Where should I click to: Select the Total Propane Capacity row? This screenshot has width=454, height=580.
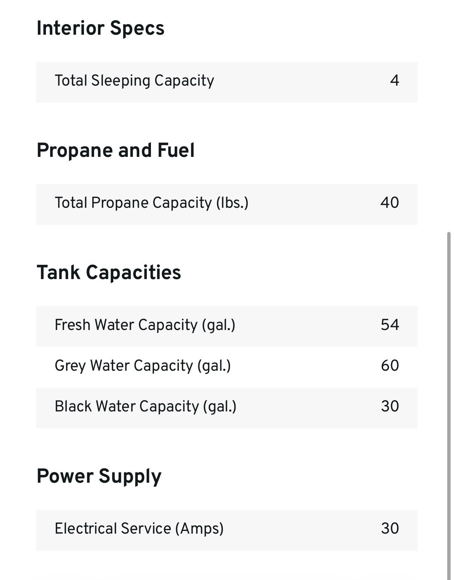coord(227,204)
